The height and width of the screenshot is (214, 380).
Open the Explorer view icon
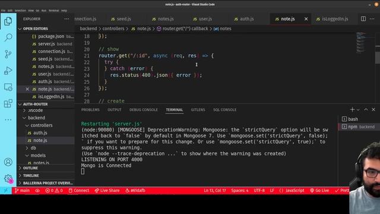8,21
